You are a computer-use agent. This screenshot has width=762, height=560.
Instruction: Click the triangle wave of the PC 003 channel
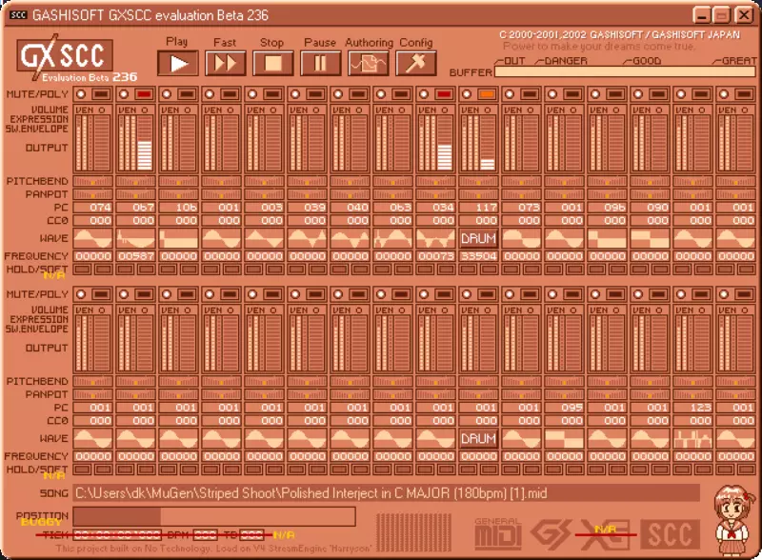click(x=265, y=238)
